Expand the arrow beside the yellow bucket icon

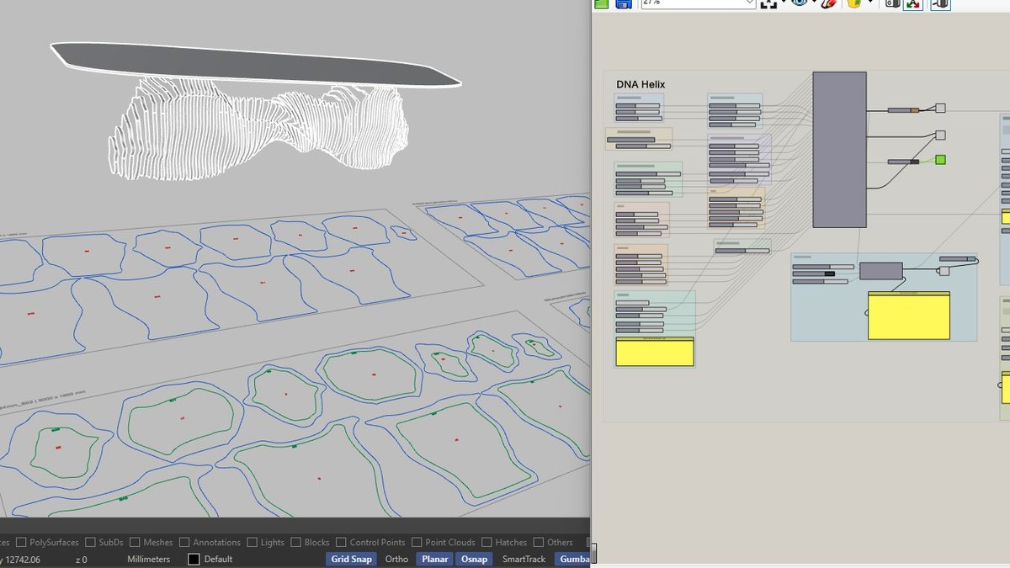point(869,3)
